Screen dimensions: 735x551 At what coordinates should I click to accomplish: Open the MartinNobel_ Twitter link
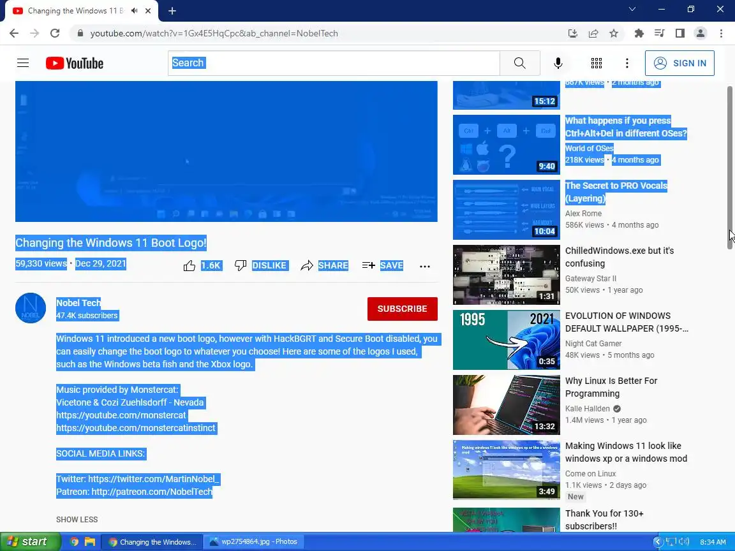coord(154,479)
